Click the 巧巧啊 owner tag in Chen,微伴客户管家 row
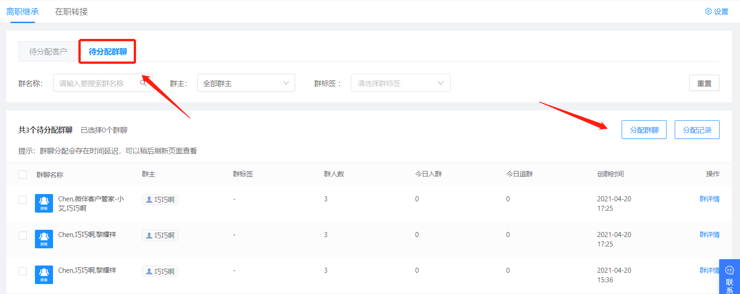This screenshot has height=294, width=740. tap(160, 199)
